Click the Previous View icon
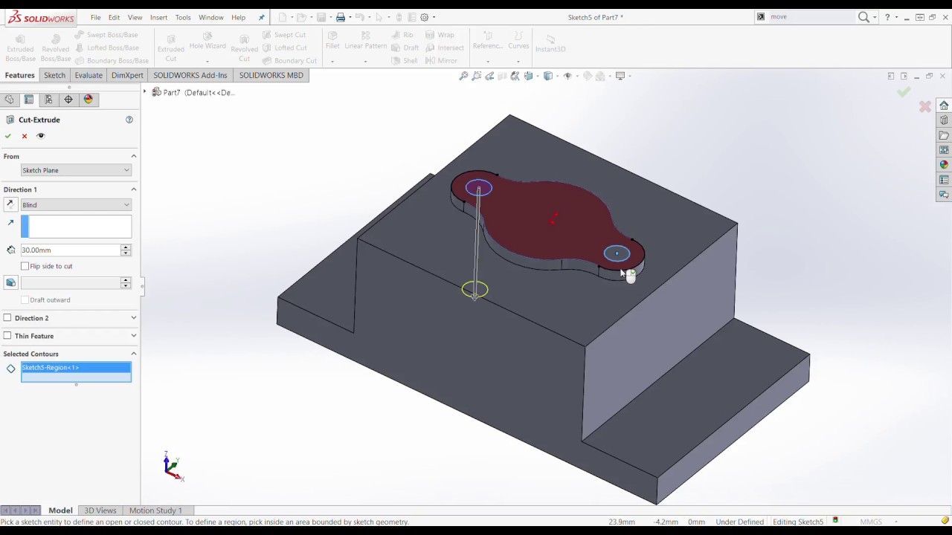Viewport: 952px width, 535px height. pos(489,76)
